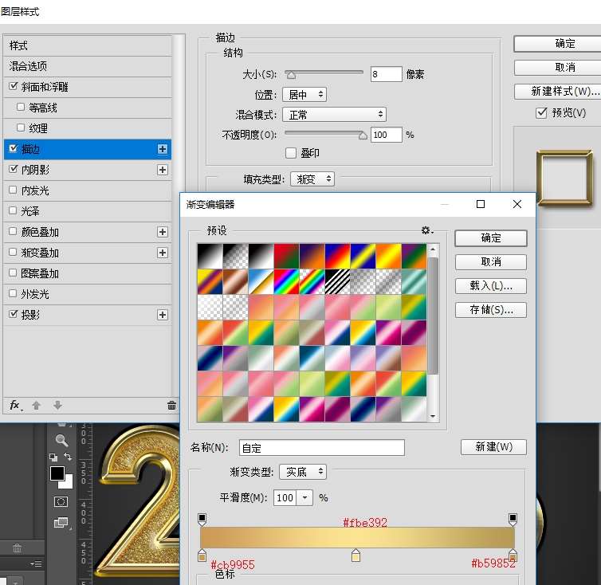
Task: Toggle the 预览(V) preview checkbox
Action: click(542, 113)
